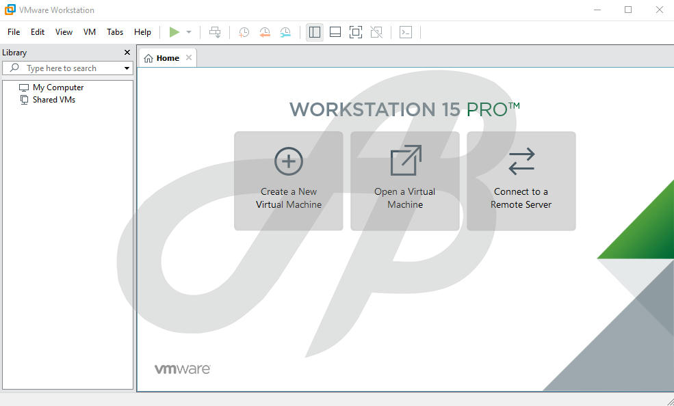Open the Snapshot Manager icon
The height and width of the screenshot is (406, 674).
(285, 32)
